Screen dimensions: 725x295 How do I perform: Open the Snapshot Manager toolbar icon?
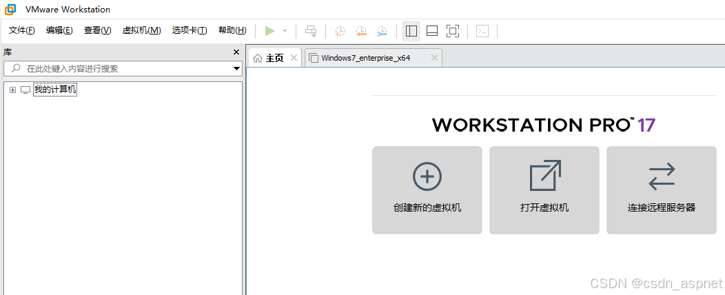tap(382, 31)
